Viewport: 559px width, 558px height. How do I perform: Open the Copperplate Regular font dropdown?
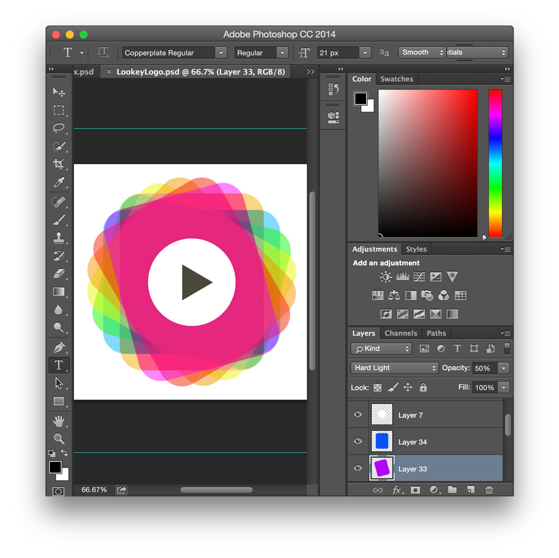174,53
